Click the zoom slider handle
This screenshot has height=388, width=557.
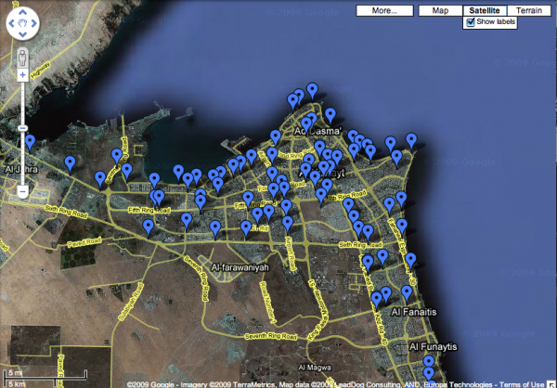(22, 128)
